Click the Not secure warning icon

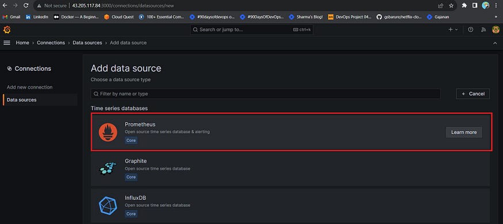39,6
